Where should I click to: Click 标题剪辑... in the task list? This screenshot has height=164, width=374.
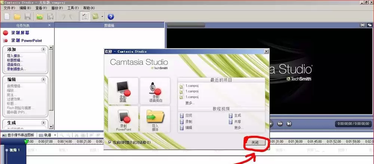pos(15,60)
